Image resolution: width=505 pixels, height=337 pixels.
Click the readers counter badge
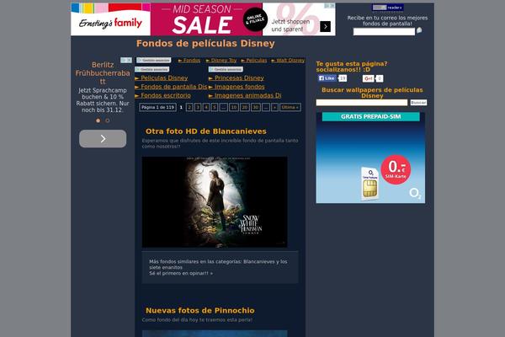coord(388,8)
